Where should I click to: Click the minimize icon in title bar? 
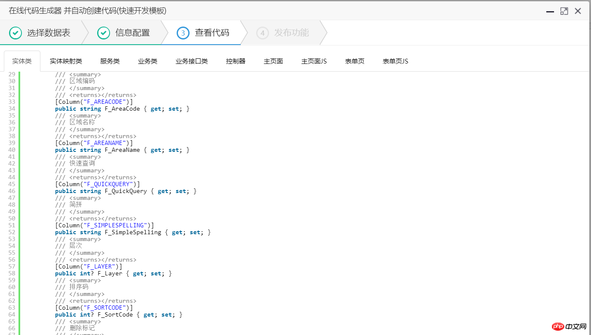(550, 12)
